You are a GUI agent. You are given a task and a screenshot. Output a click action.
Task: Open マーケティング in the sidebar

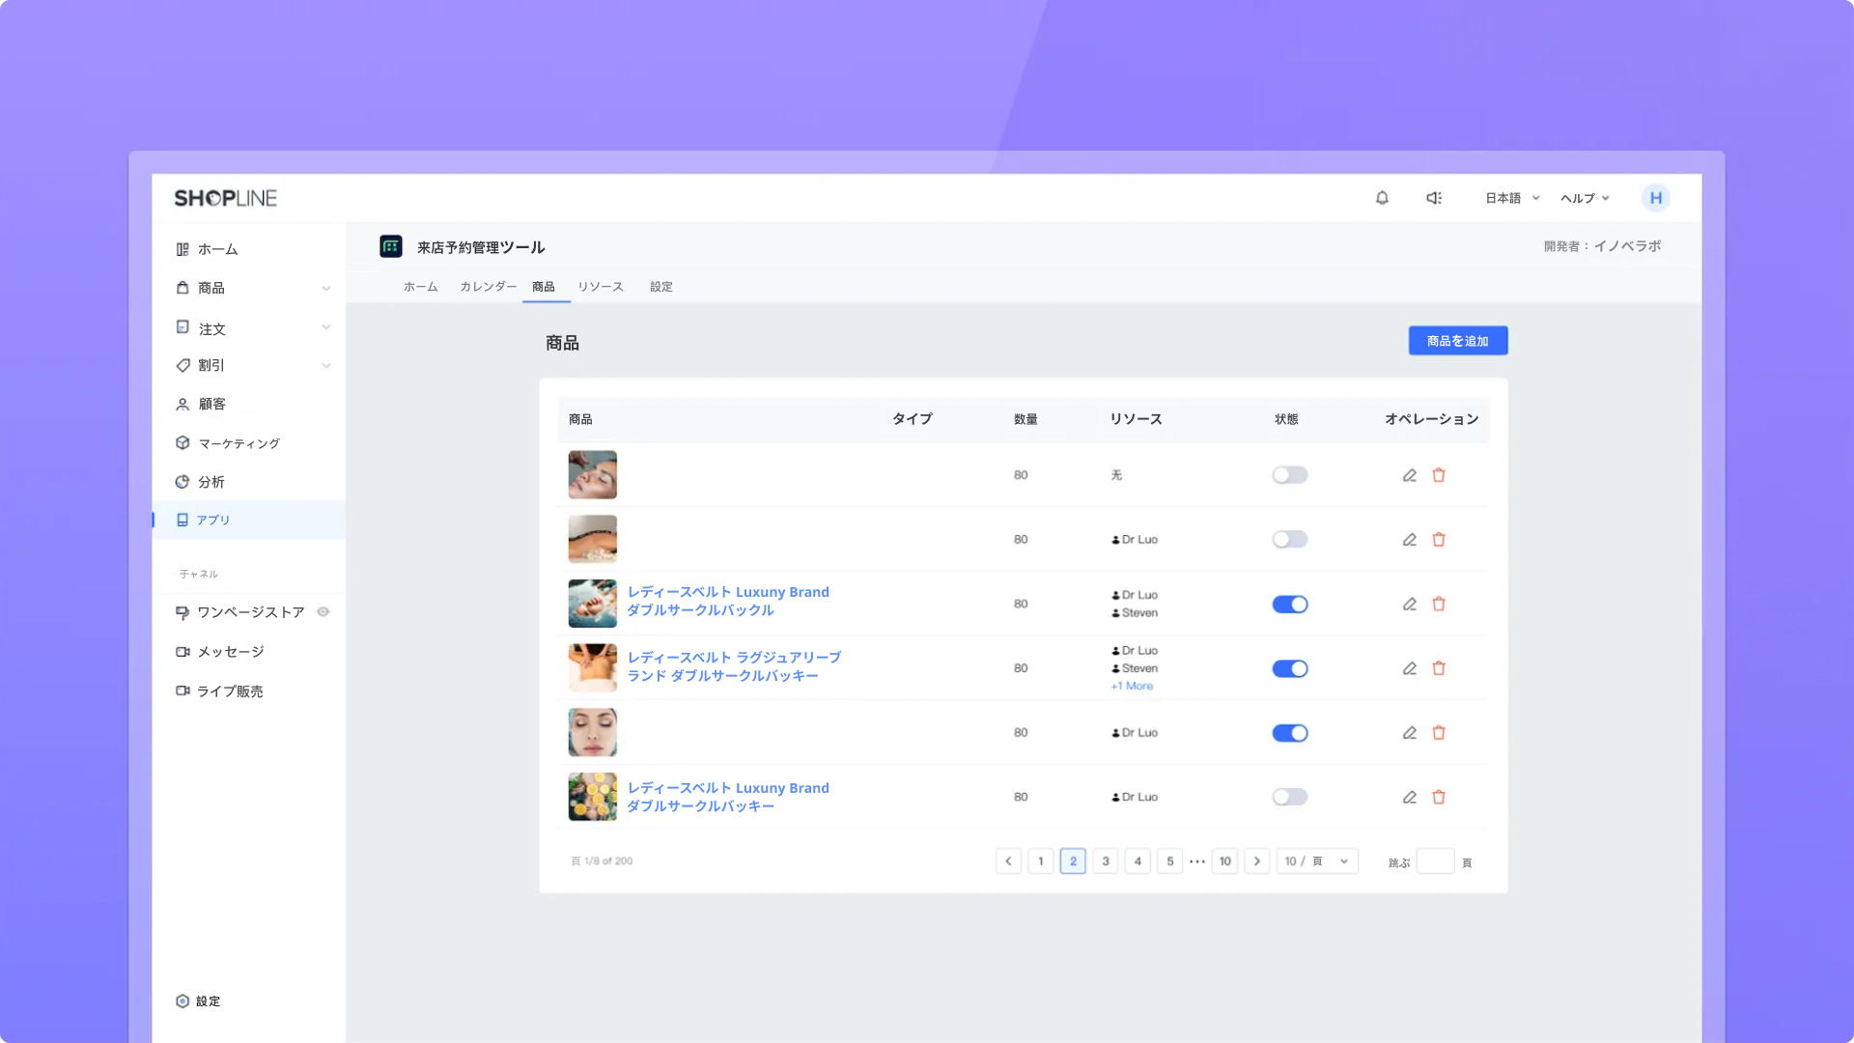coord(239,443)
